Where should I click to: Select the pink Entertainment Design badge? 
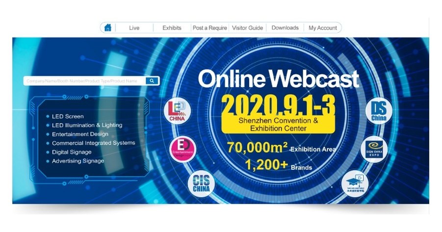tap(182, 150)
